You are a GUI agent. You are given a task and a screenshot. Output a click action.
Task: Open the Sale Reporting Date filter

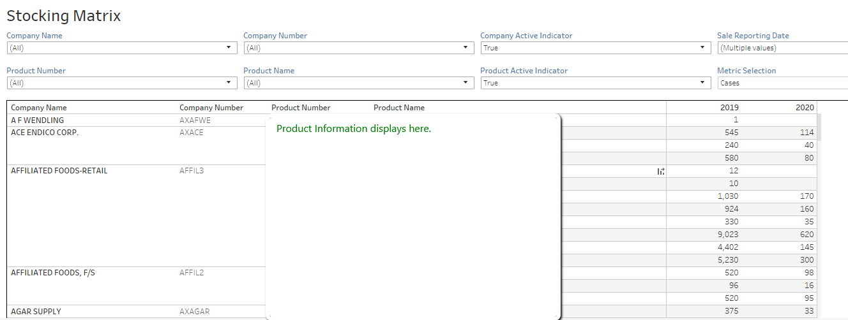point(782,48)
